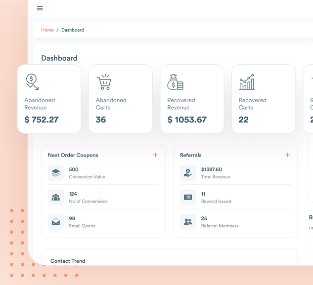Viewport: 313px width, 285px height.
Task: Select the $ 752.27 abandoned revenue value
Action: pyautogui.click(x=42, y=120)
